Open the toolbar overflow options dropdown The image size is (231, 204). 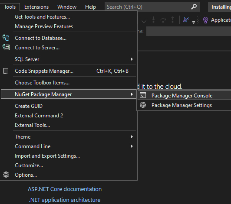tap(194, 23)
